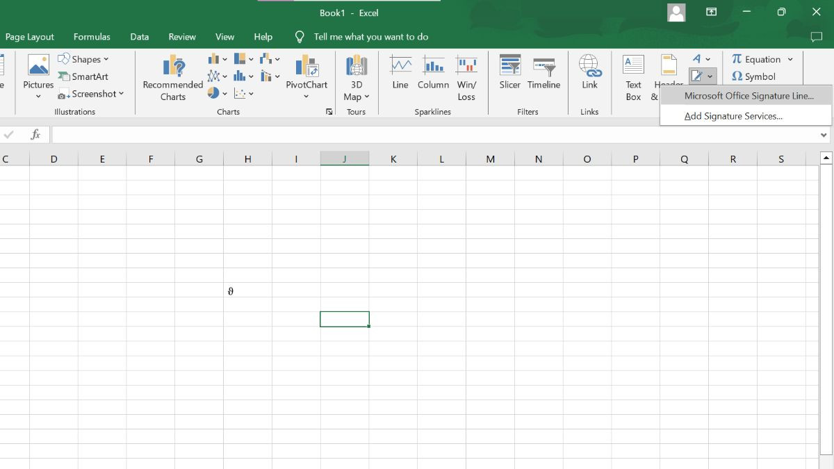Switch to the Formulas tab
Screen dimensions: 834x469
(x=92, y=37)
